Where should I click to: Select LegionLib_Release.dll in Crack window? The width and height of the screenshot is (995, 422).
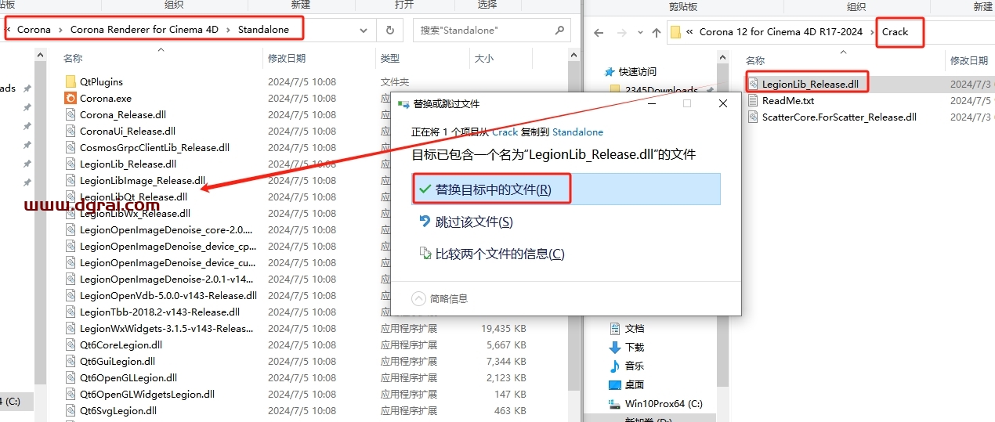(809, 84)
